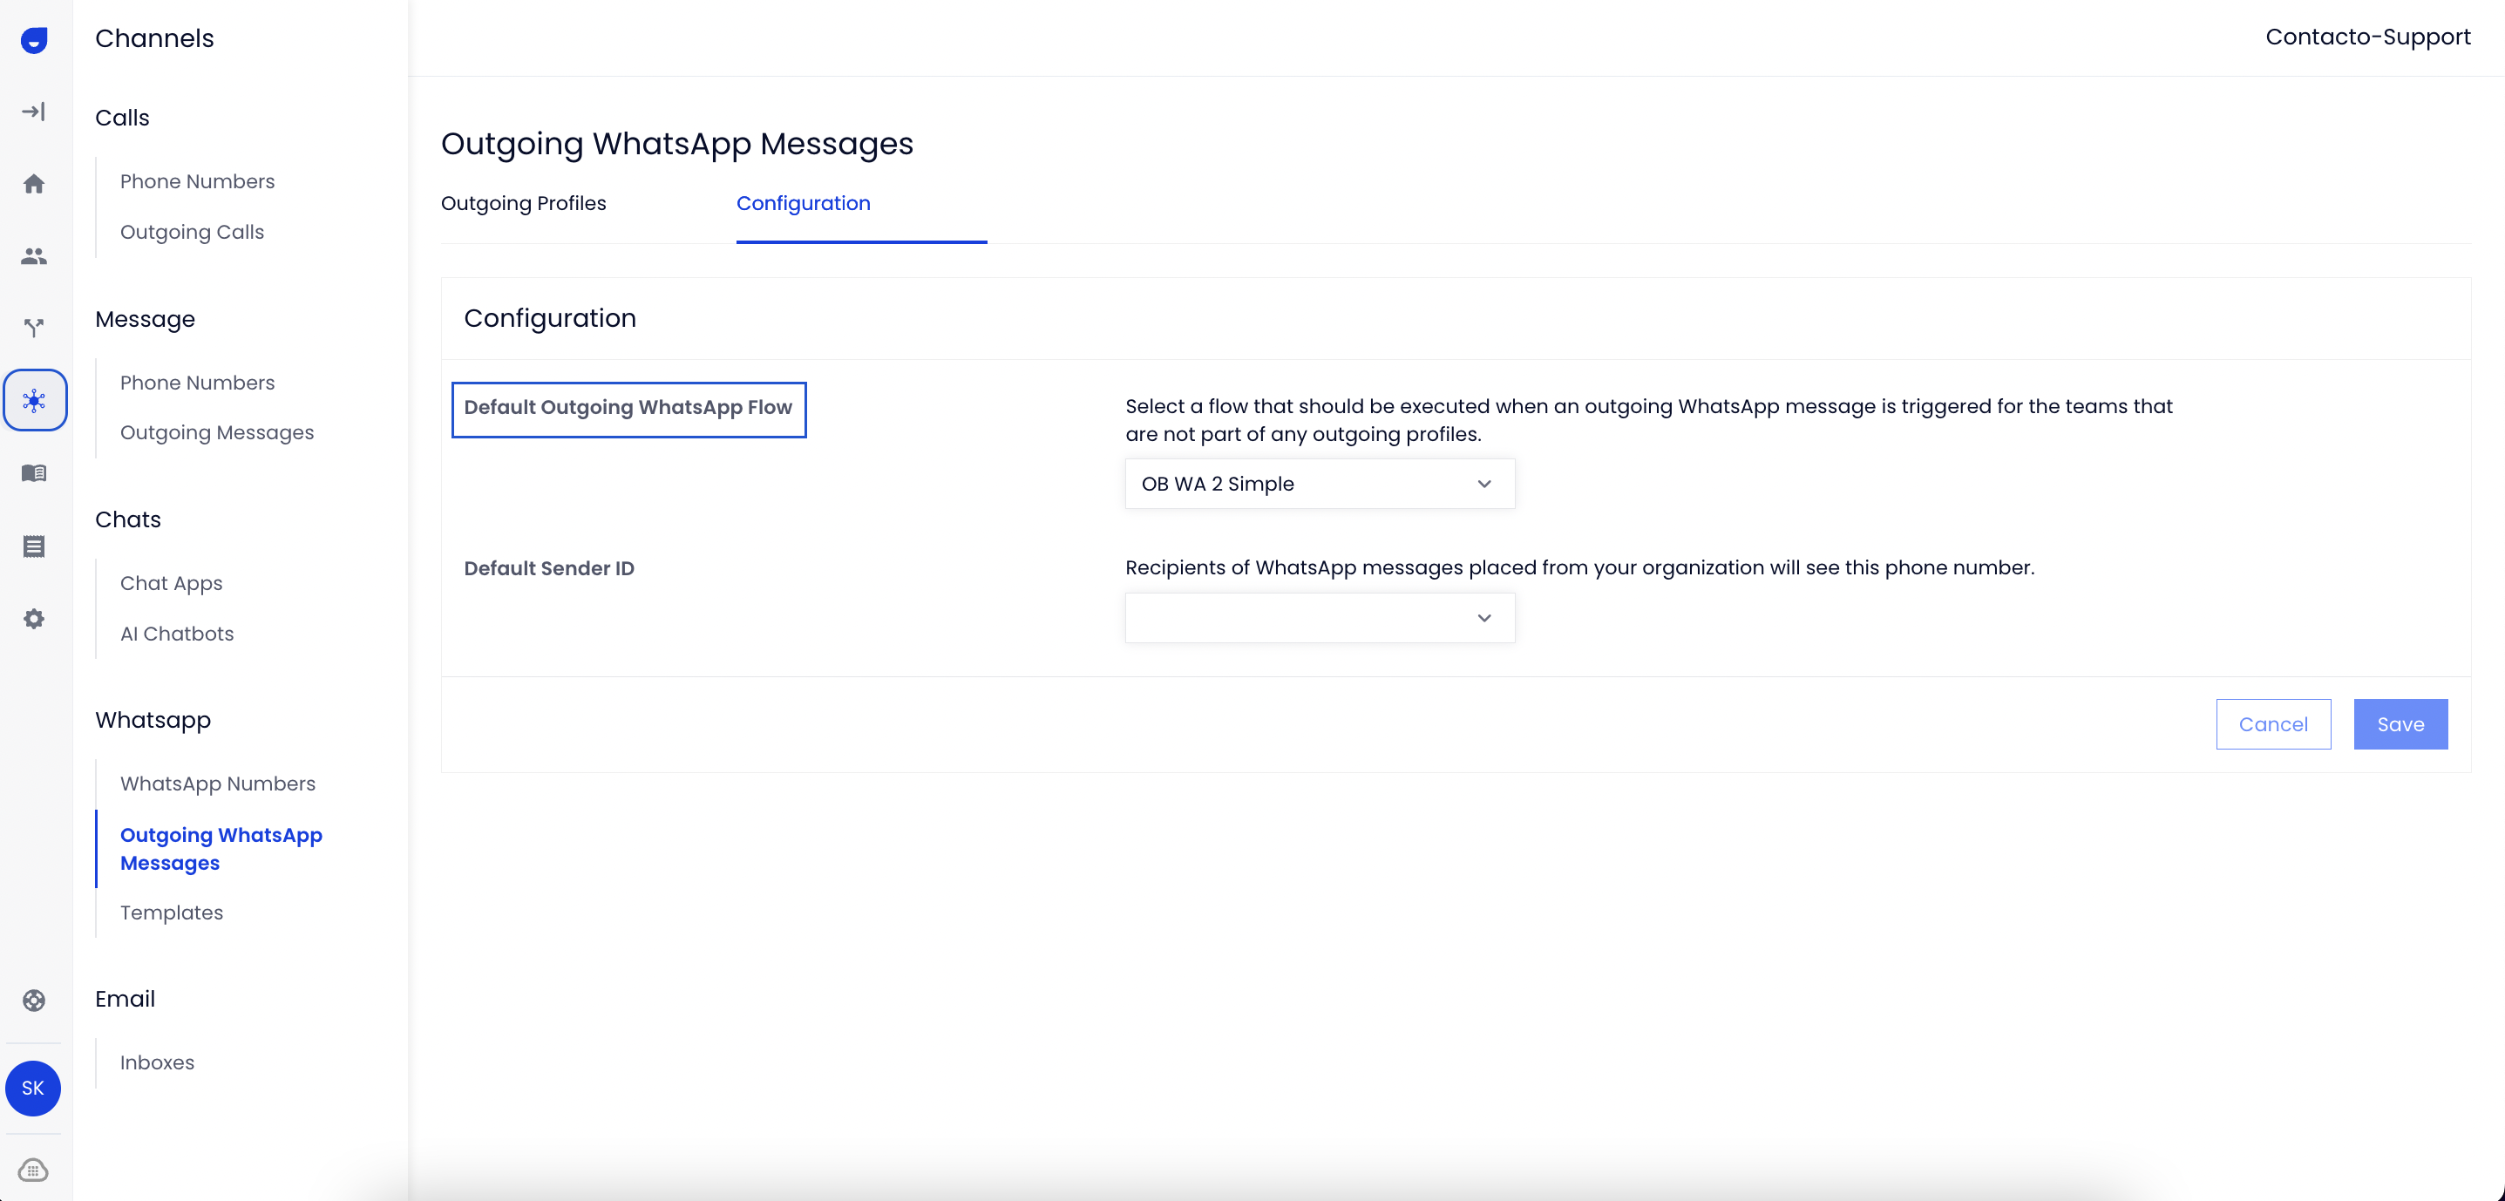Click the Default Outgoing WhatsApp Flow label

[x=628, y=408]
